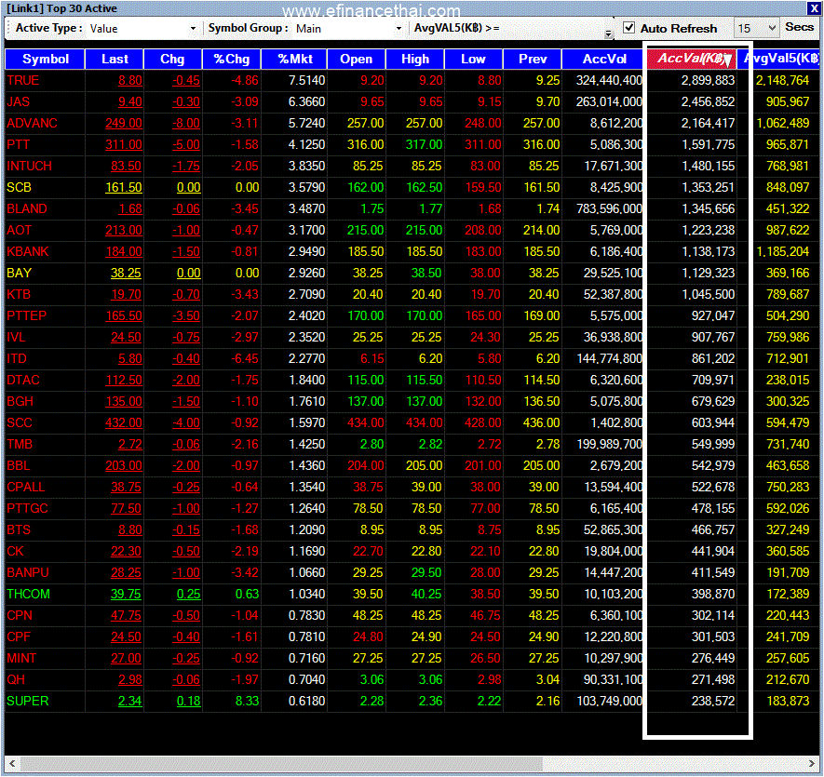824x777 pixels.
Task: Close the Top 30 Active window
Action: pos(814,8)
